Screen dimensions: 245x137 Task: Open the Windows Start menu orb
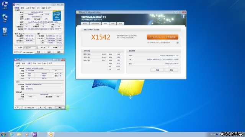tap(3, 134)
